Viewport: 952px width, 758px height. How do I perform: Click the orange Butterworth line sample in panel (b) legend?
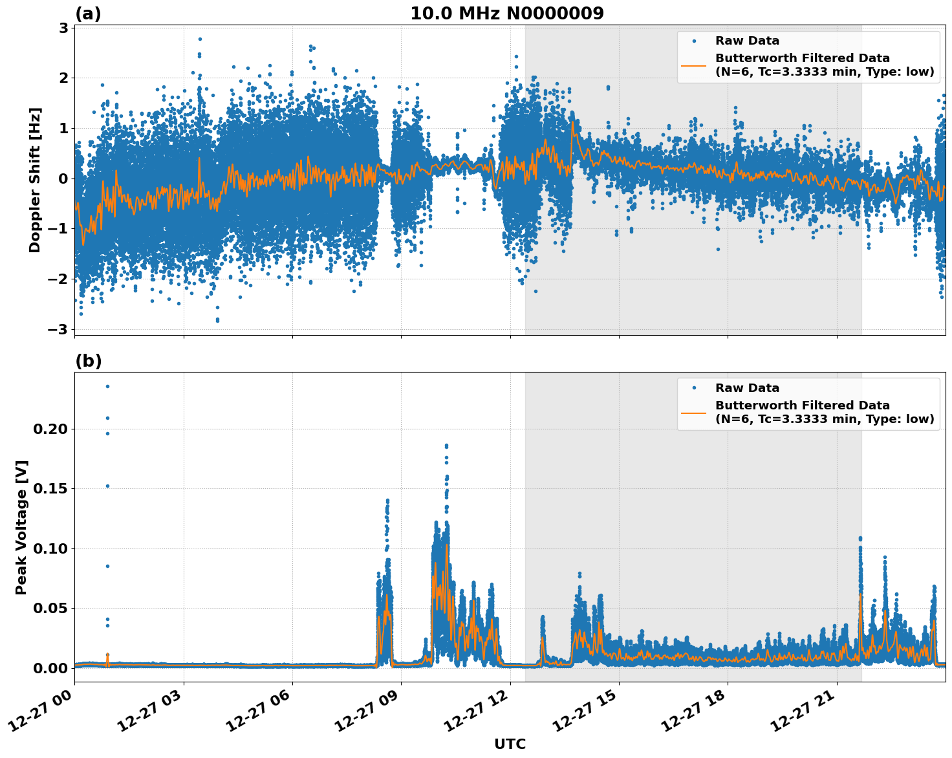[694, 413]
